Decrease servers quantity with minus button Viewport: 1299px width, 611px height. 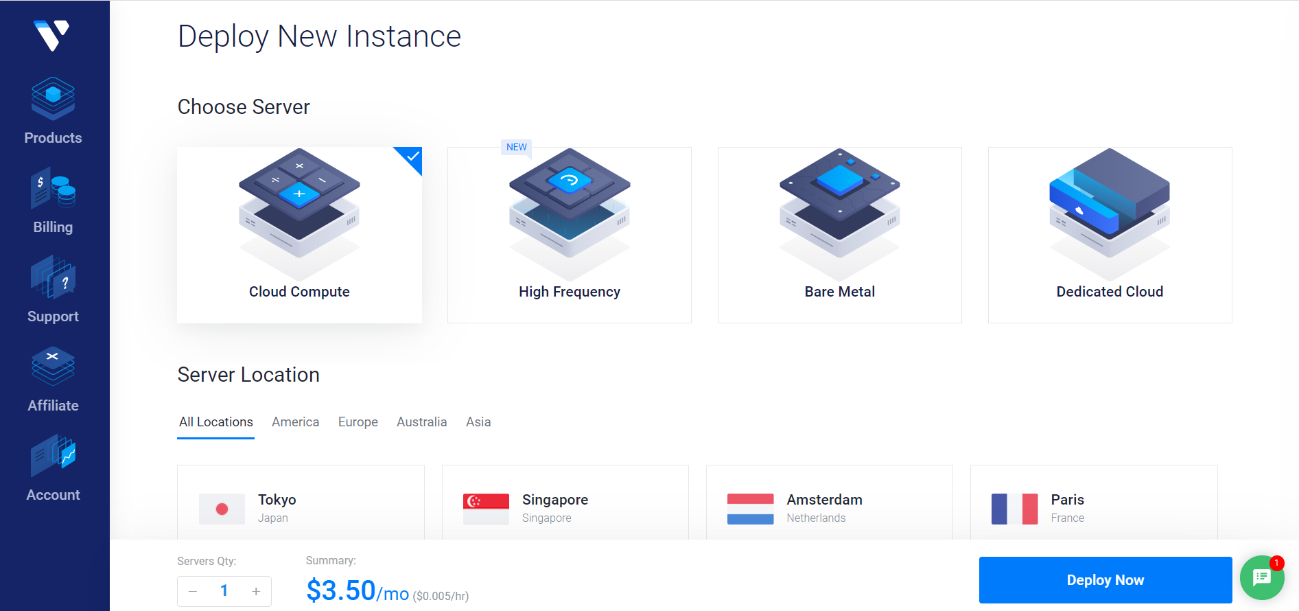pyautogui.click(x=193, y=591)
